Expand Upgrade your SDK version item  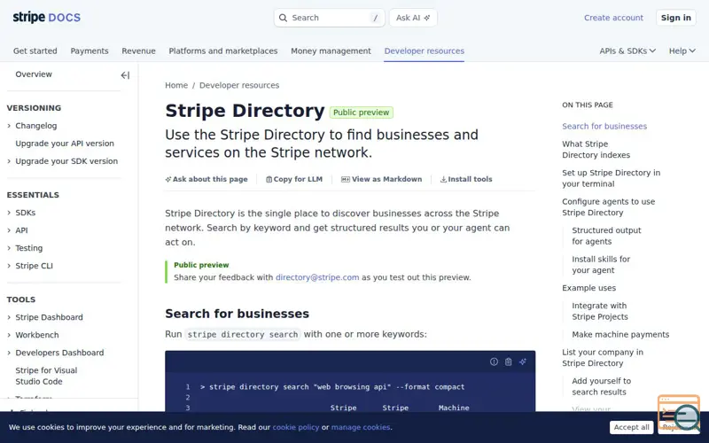[66, 161]
